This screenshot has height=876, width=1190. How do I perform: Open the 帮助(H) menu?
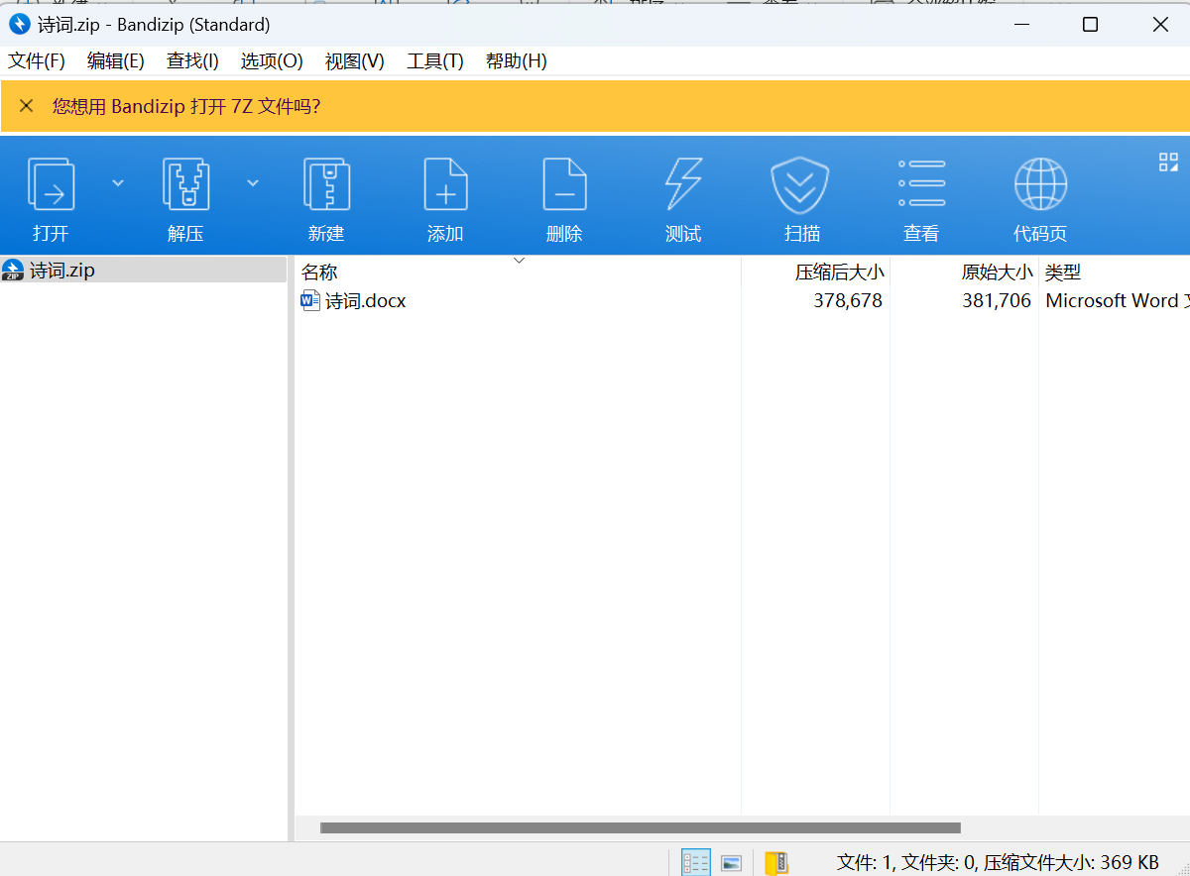(x=517, y=61)
